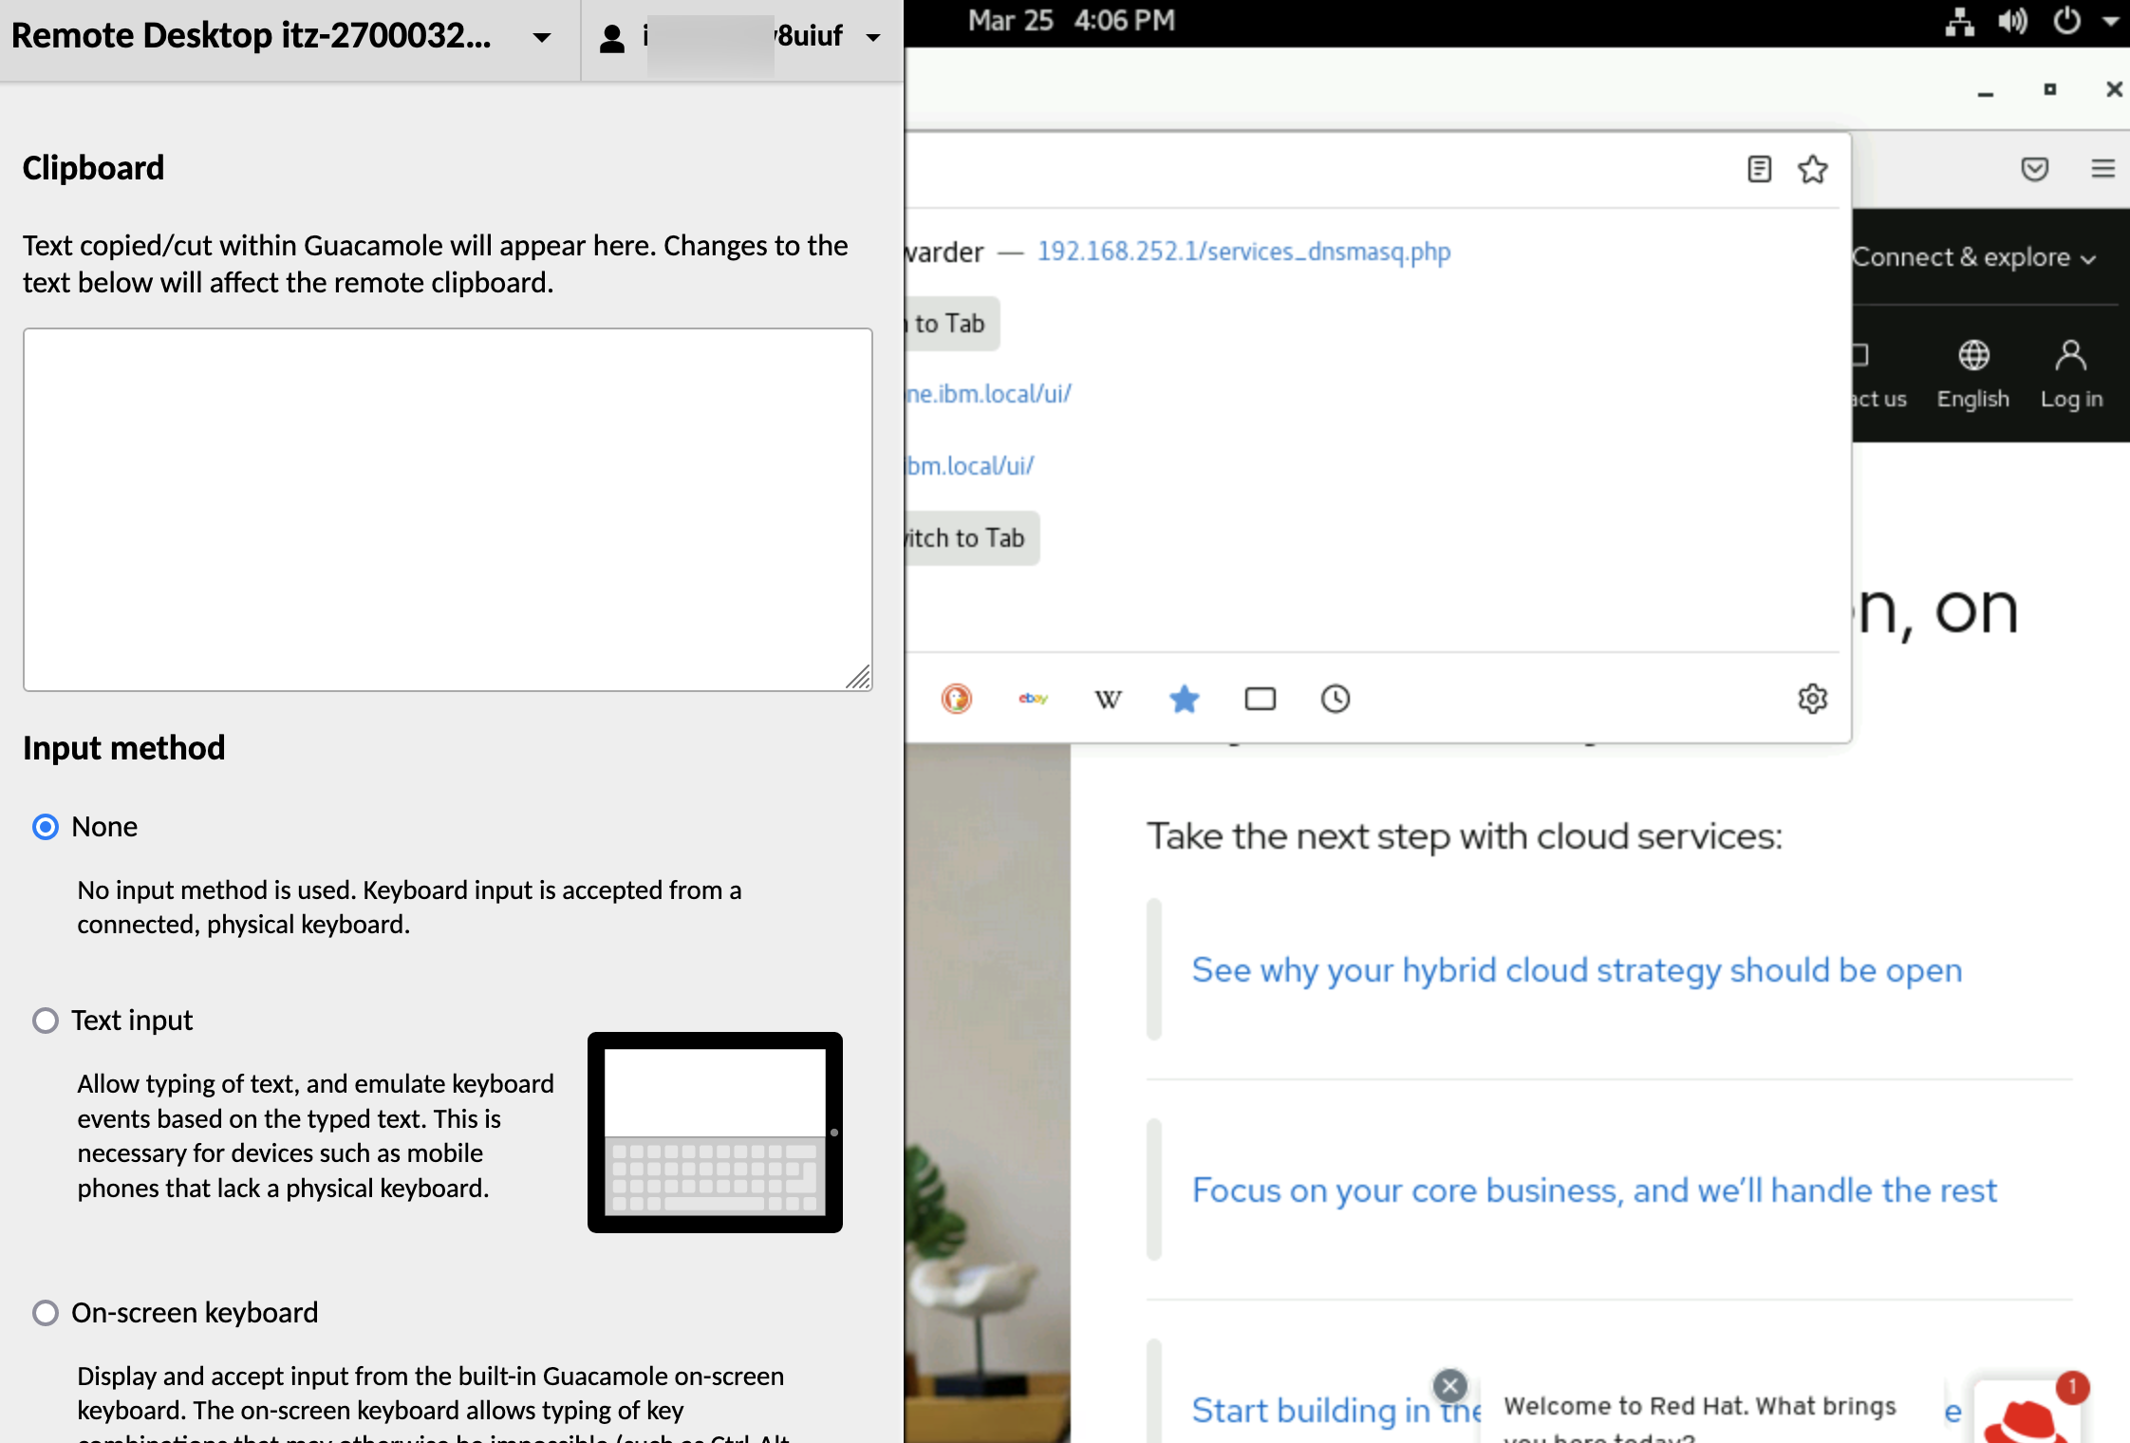Search History with the clock icon
Screen dimensions: 2130x1443
click(1335, 699)
